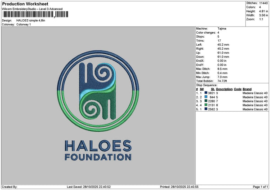Click the 'Stop Sequence:' heading

tap(207, 85)
